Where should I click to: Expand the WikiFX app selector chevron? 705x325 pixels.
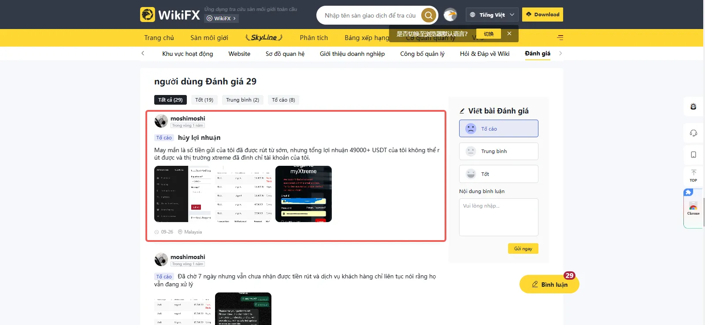coord(234,18)
